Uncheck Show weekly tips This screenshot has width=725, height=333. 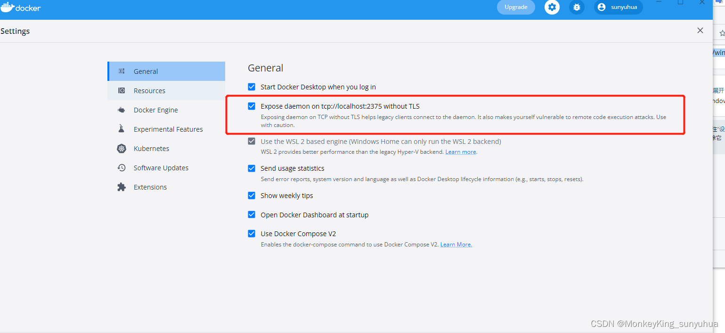click(x=252, y=195)
